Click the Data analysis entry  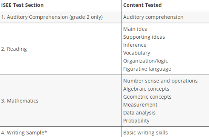(139, 113)
